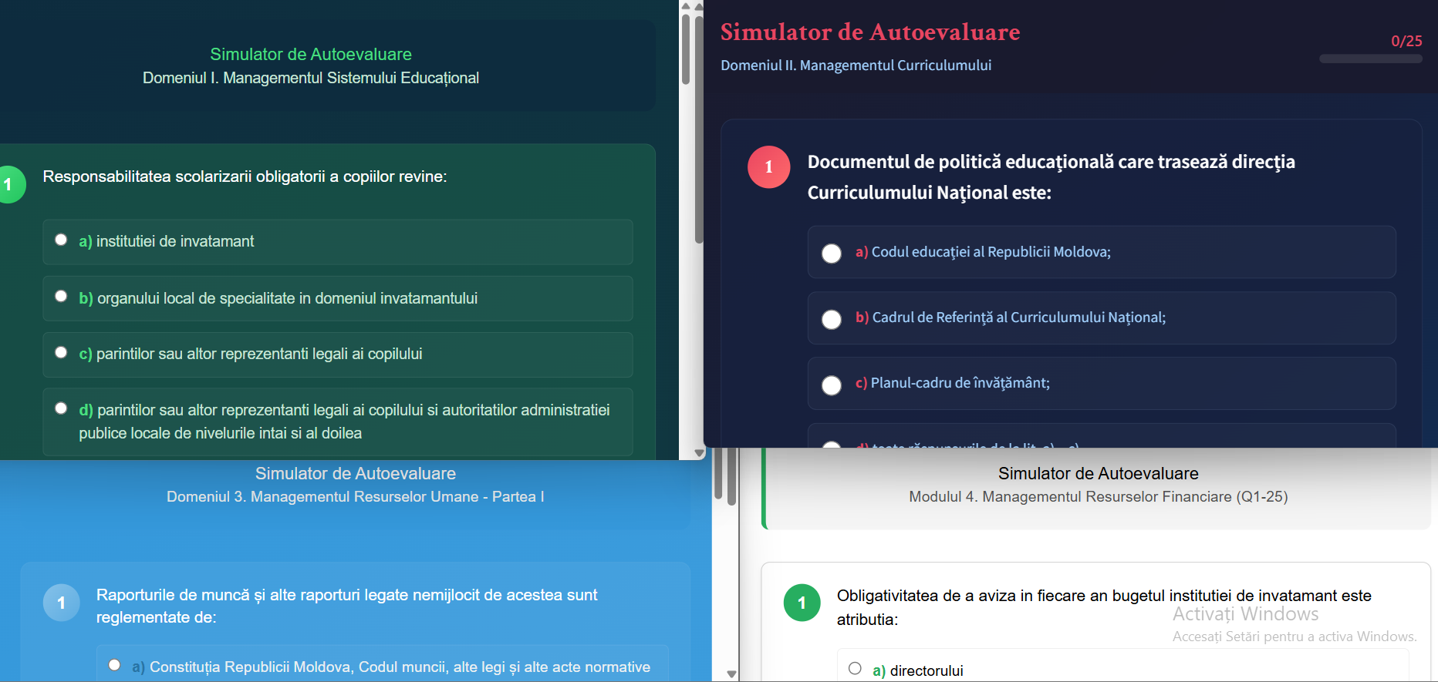Screen dimensions: 1438x682
Task: Click Domeniul I. Managementul Sistemului Educațional heading
Action: pos(310,78)
